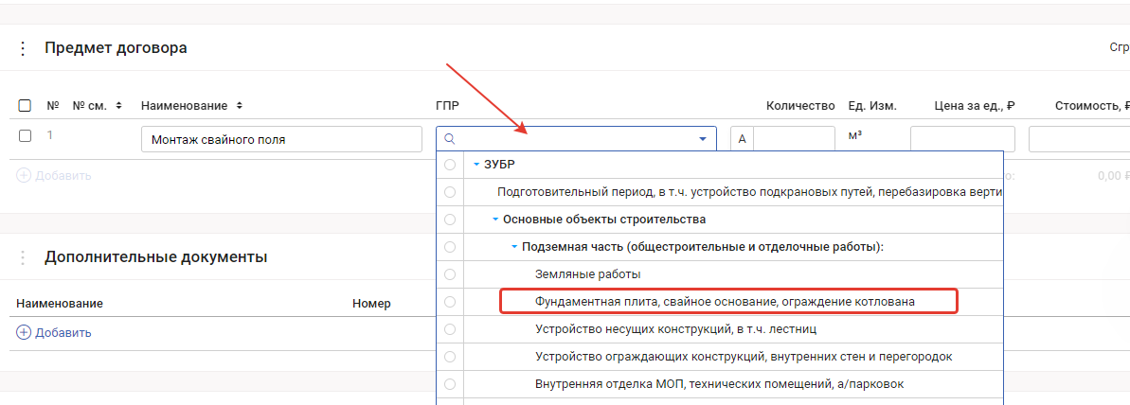Select radio button for Фундаментная плита row
Viewport: 1130px width, 405px height.
[x=450, y=302]
